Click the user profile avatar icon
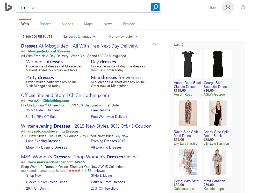 click(228, 7)
